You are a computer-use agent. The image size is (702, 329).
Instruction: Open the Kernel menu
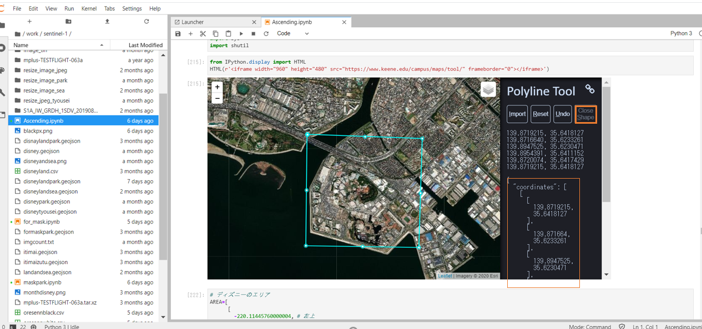point(89,8)
